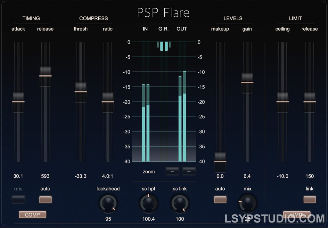Click the makeup value 0.0
Viewport: 328px width, 228px height.
220,176
